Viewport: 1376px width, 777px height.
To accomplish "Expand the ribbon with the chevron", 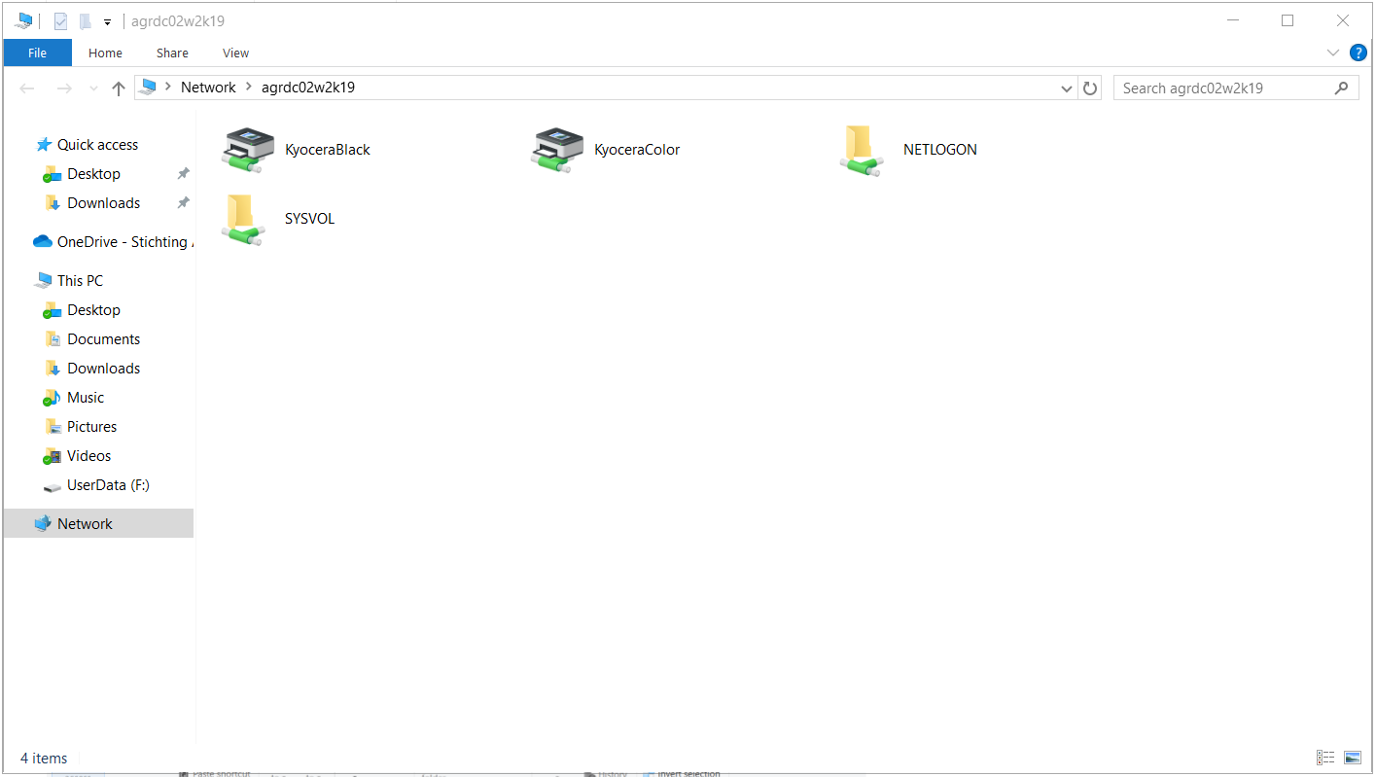I will (x=1333, y=53).
